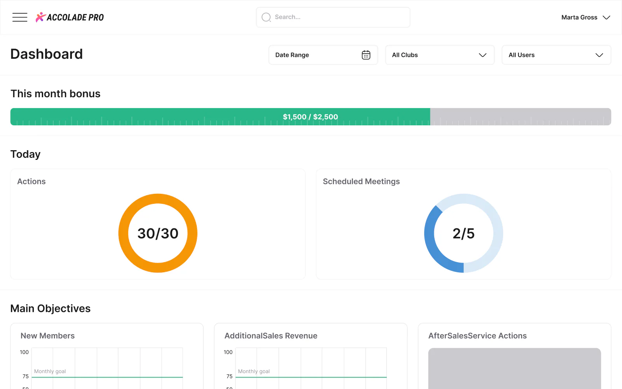Open the All Users dropdown
Screen dimensions: 622x389
click(556, 55)
